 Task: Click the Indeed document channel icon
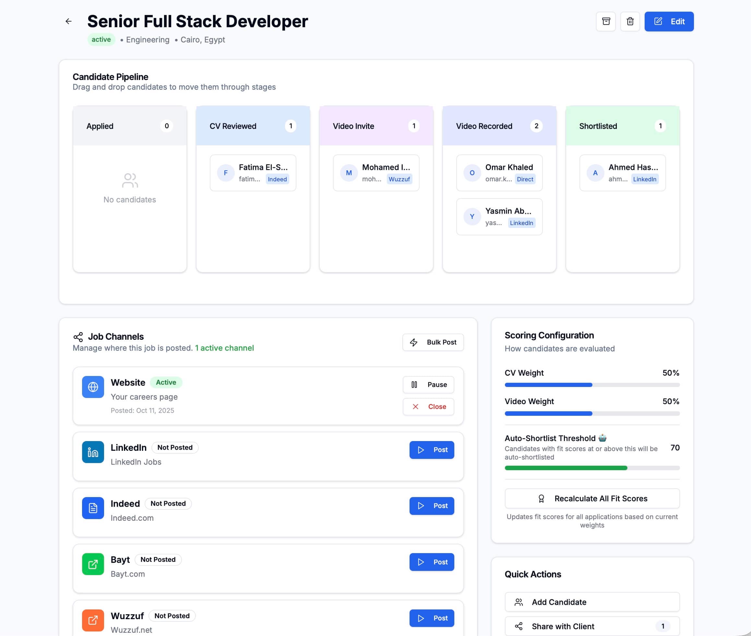coord(93,508)
